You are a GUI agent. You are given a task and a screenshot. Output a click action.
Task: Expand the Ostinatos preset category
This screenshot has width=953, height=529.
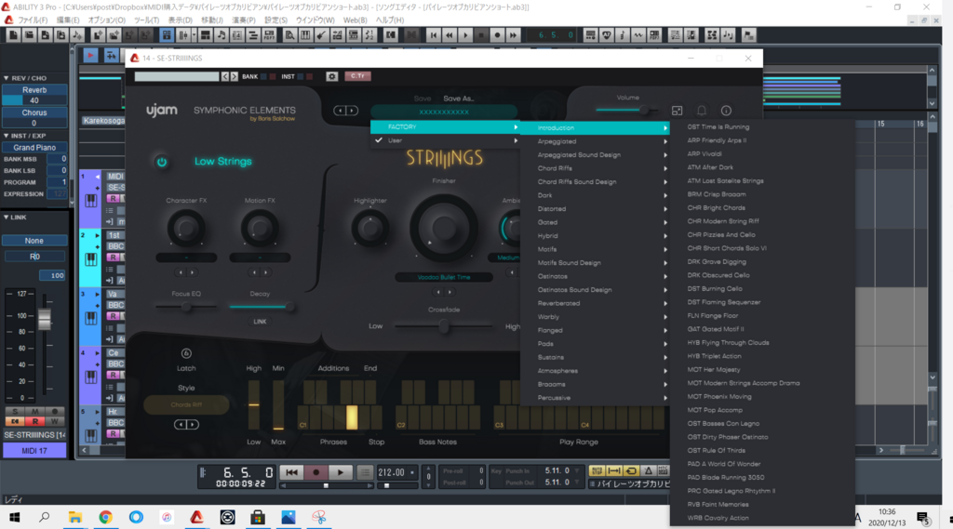tap(595, 276)
